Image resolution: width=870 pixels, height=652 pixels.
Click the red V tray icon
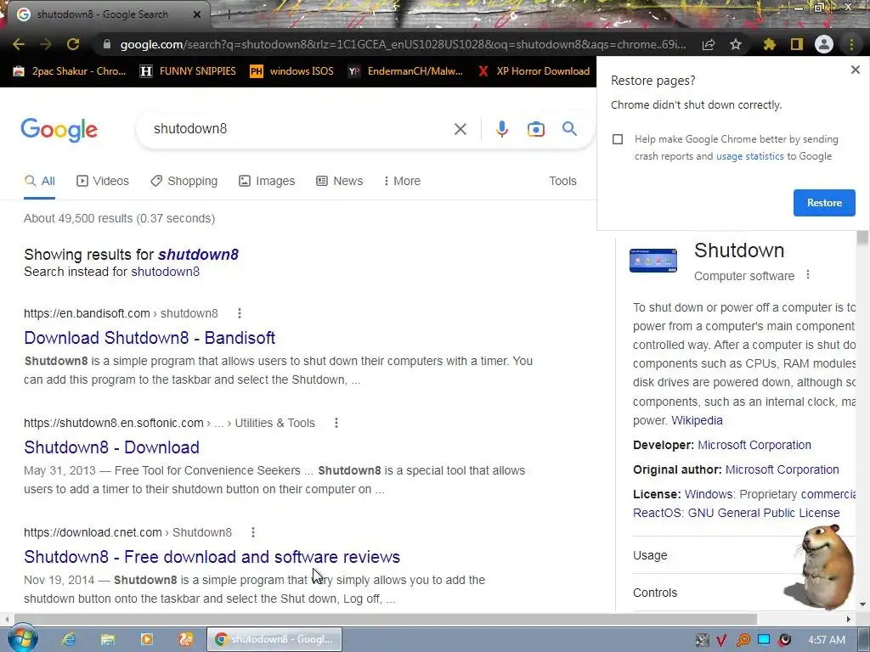pos(721,640)
